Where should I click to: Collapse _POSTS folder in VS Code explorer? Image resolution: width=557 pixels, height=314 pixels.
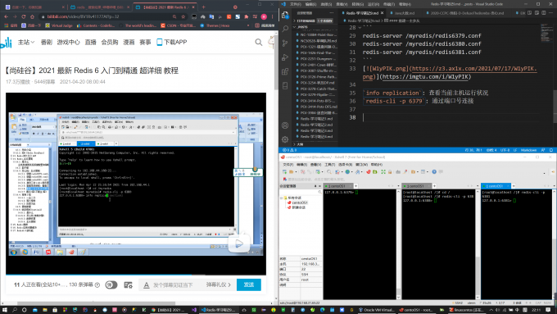pyautogui.click(x=295, y=27)
